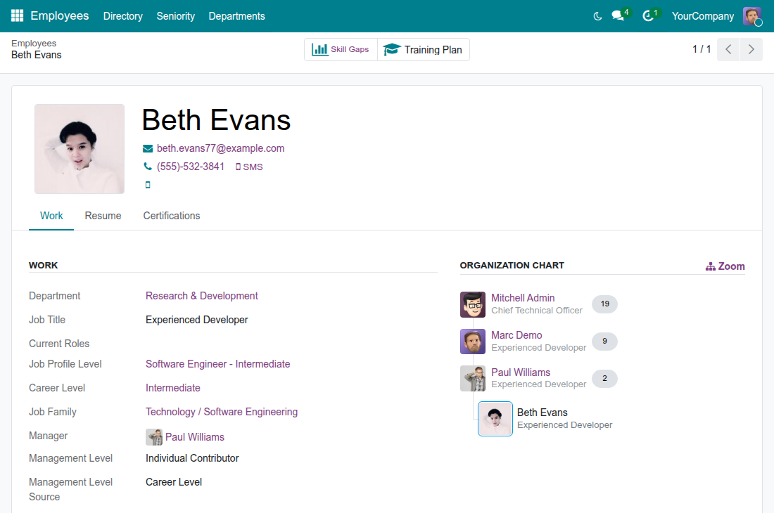Go to next record arrow
This screenshot has height=513, width=774.
click(751, 49)
